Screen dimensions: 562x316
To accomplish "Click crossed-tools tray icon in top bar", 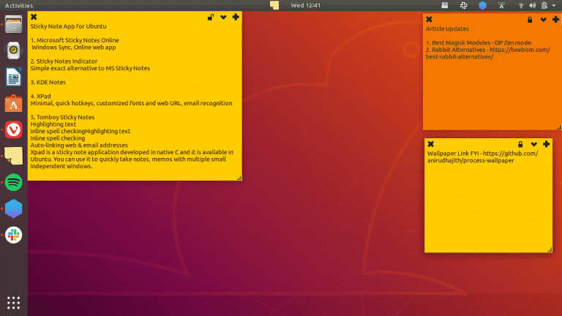I will coord(501,5).
